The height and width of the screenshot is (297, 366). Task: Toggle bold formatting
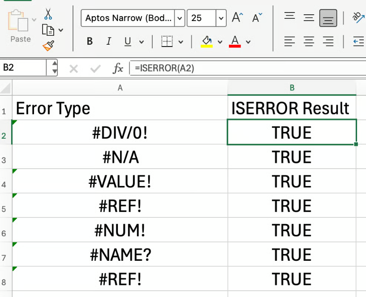[89, 42]
